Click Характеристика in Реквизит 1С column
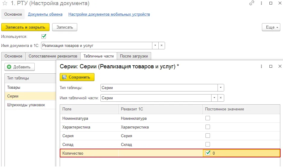This screenshot has height=167, width=283. pyautogui.click(x=161, y=127)
